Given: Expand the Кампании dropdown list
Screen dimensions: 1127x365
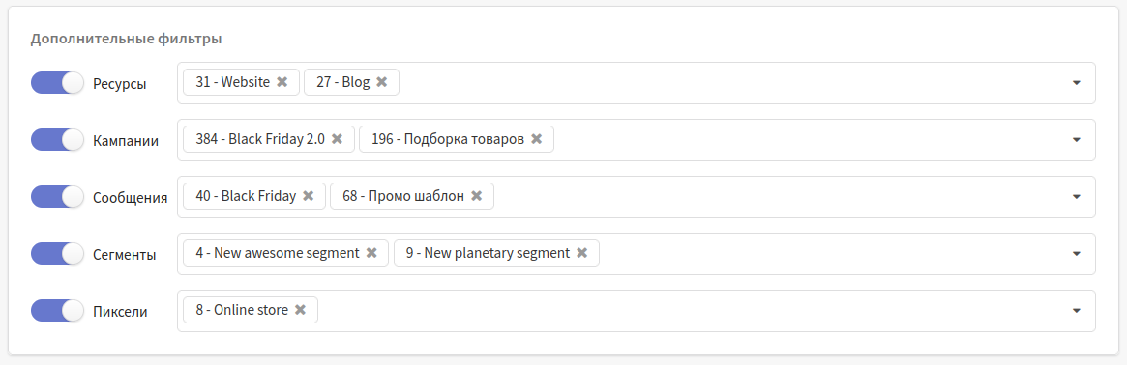Looking at the screenshot, I should [x=1076, y=140].
